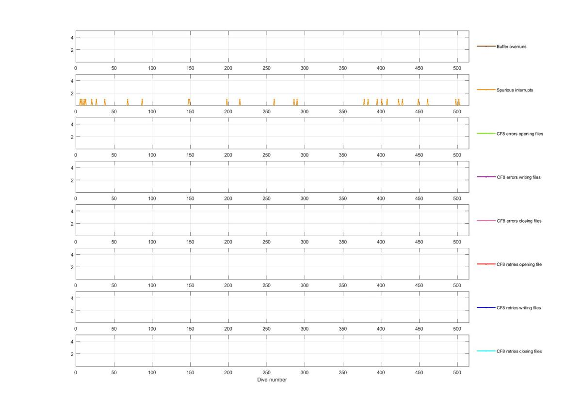Click the CF8 retries opening file label

(x=519, y=264)
